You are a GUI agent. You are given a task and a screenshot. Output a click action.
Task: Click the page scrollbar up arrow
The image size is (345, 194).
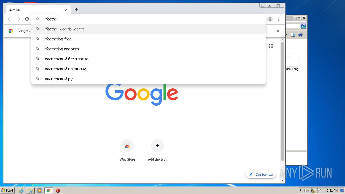[x=282, y=40]
